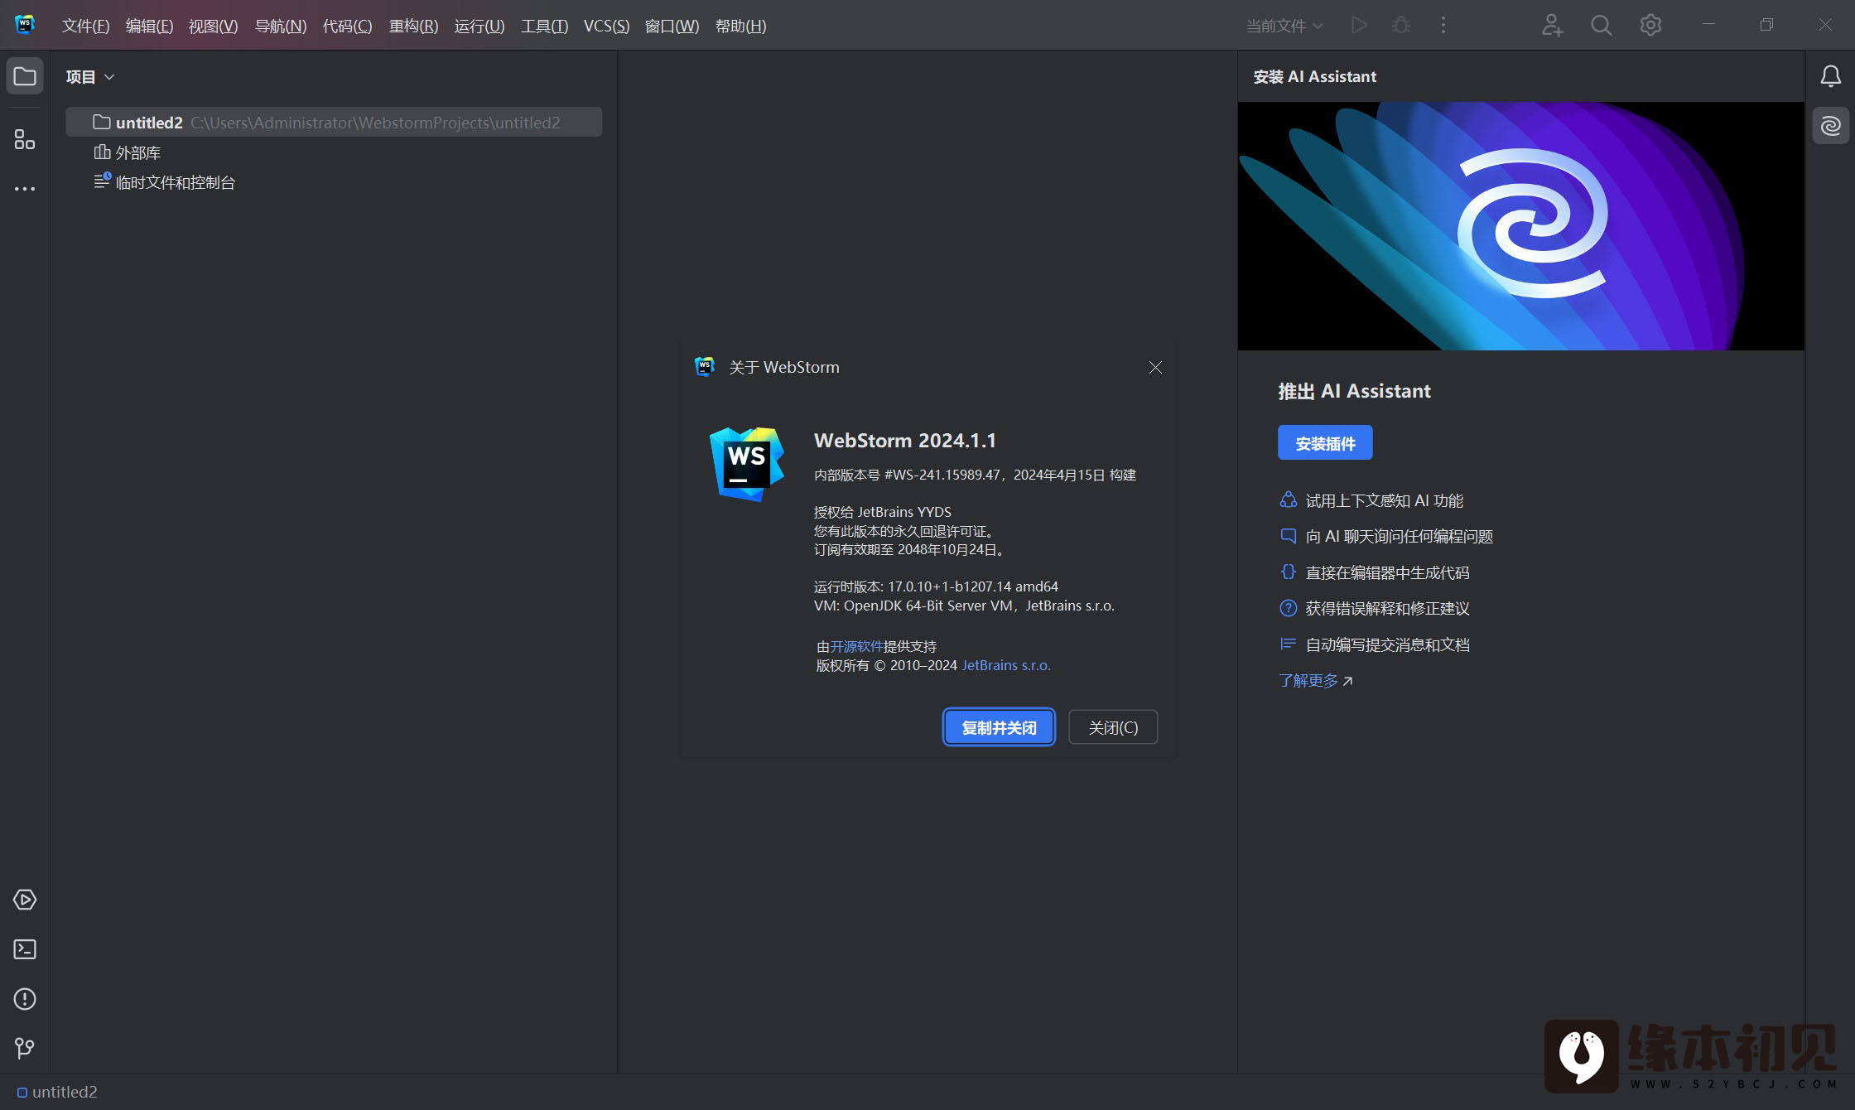Expand the 项目 view dropdown
This screenshot has width=1855, height=1110.
tap(90, 77)
